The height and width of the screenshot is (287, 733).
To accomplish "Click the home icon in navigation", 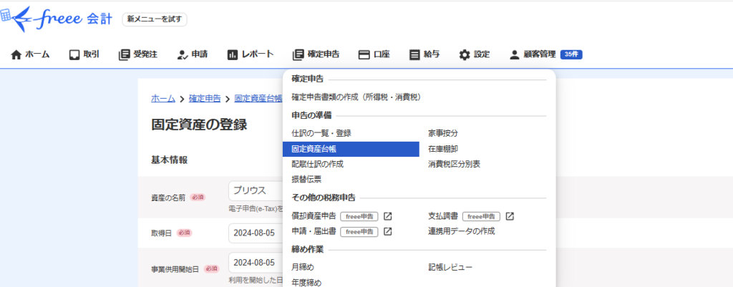I will 16,54.
